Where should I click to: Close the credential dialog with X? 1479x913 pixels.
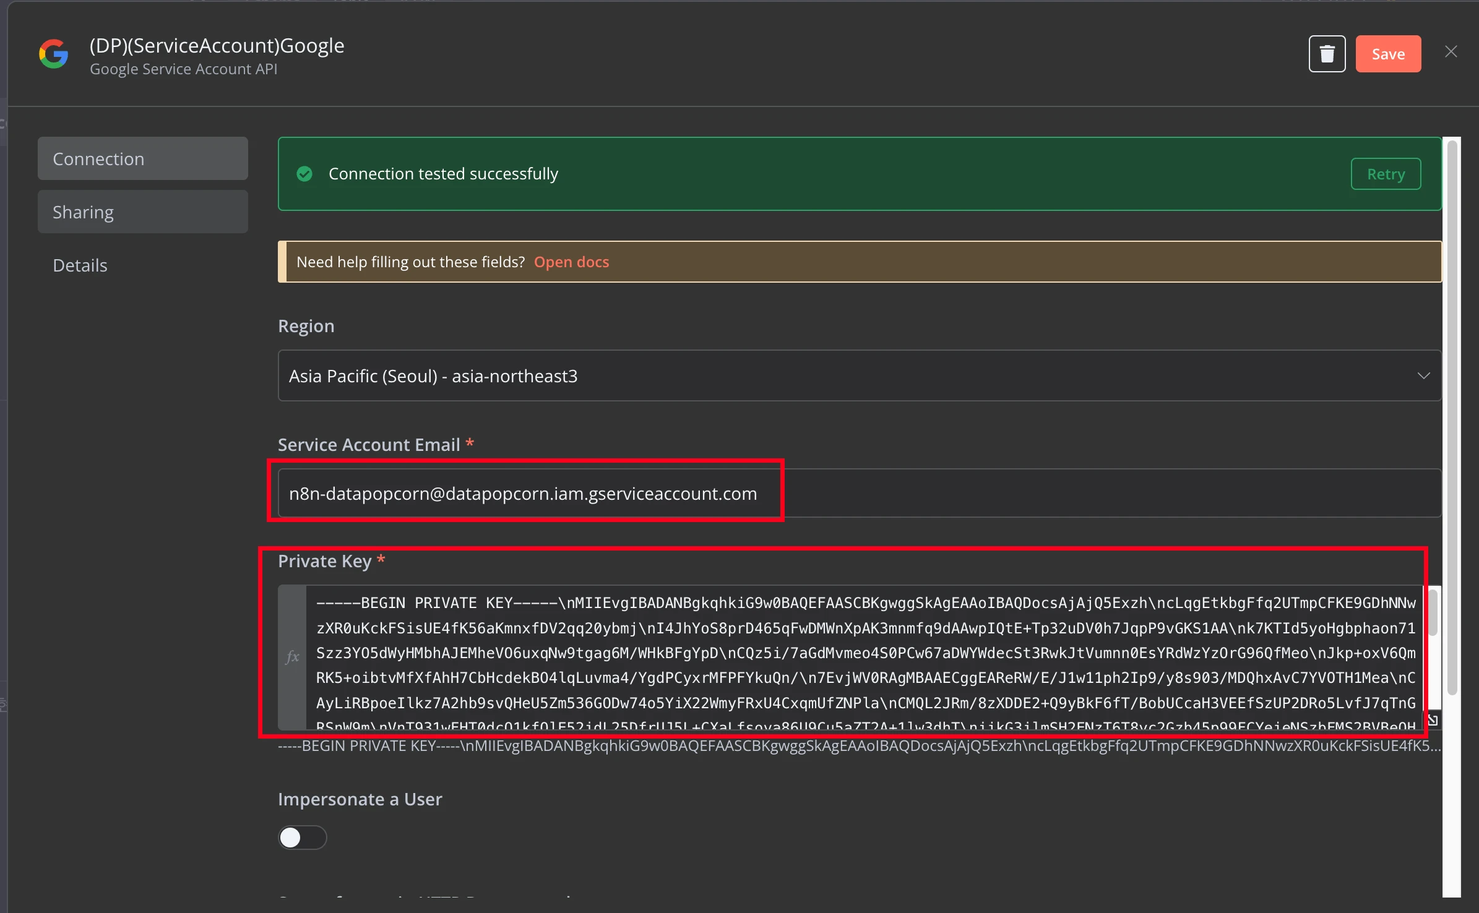click(1451, 51)
